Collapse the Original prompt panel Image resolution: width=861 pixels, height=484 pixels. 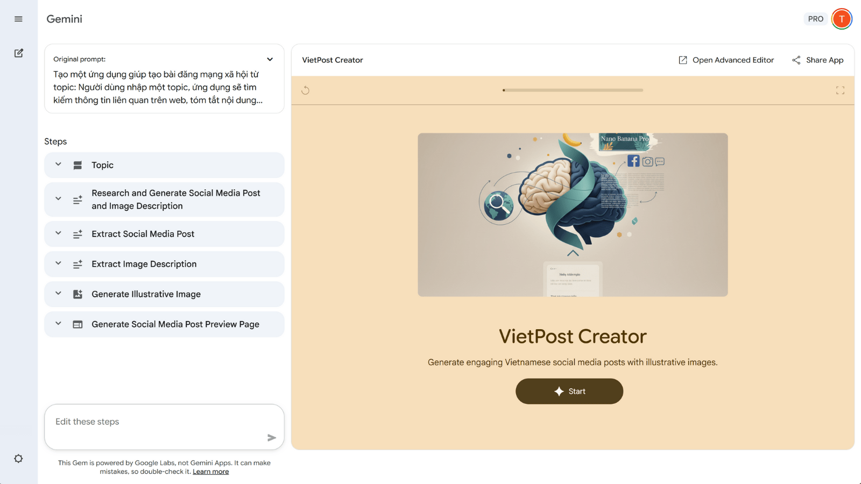[270, 59]
